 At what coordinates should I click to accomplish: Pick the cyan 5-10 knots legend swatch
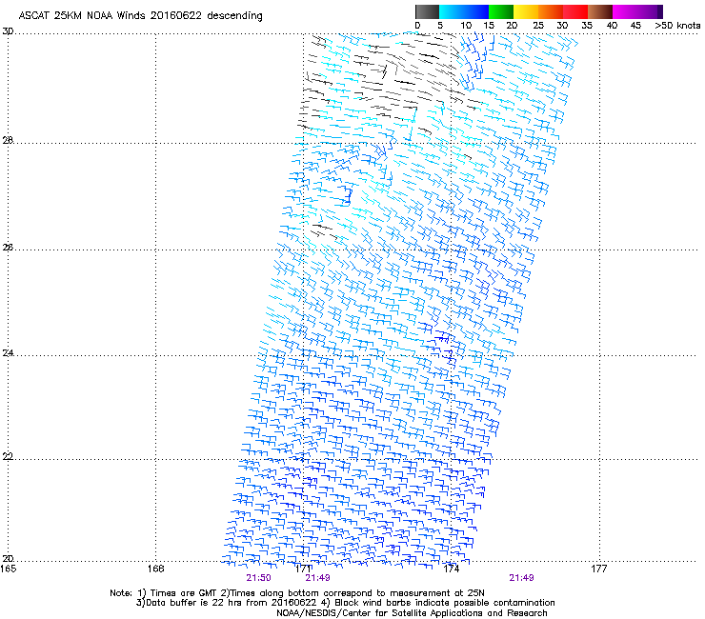click(x=452, y=11)
